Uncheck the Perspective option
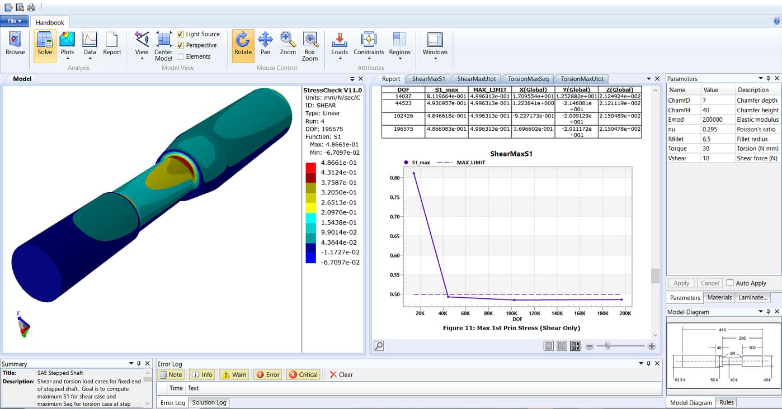 [x=180, y=45]
